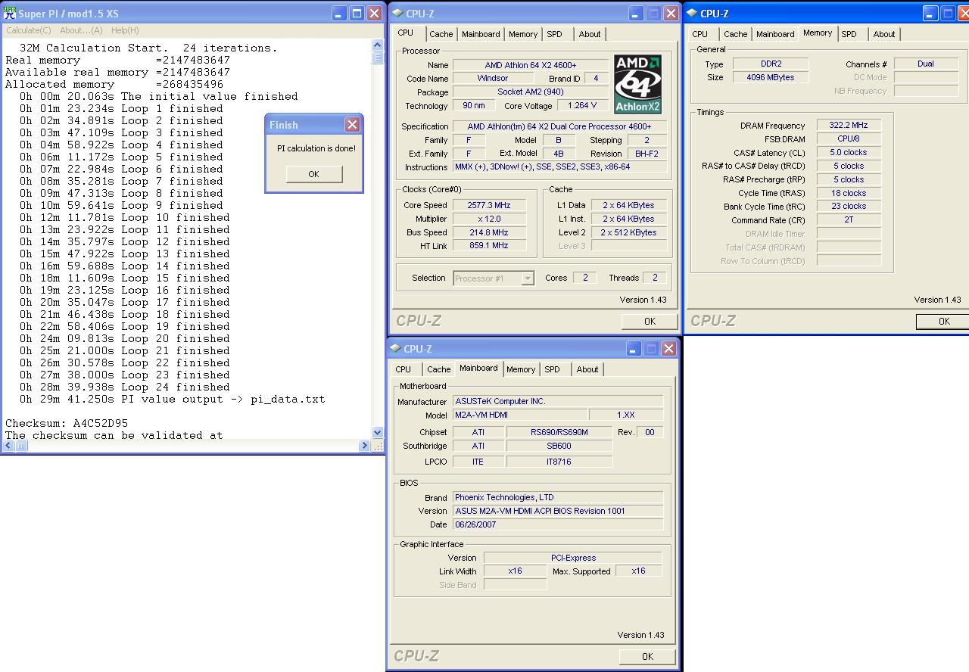Click OK in the Finish dialog
The width and height of the screenshot is (969, 672).
(313, 174)
